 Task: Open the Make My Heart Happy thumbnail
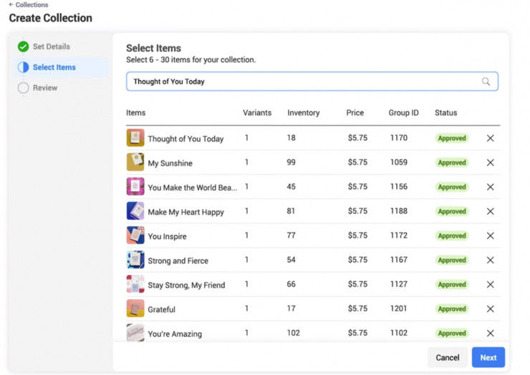(135, 211)
